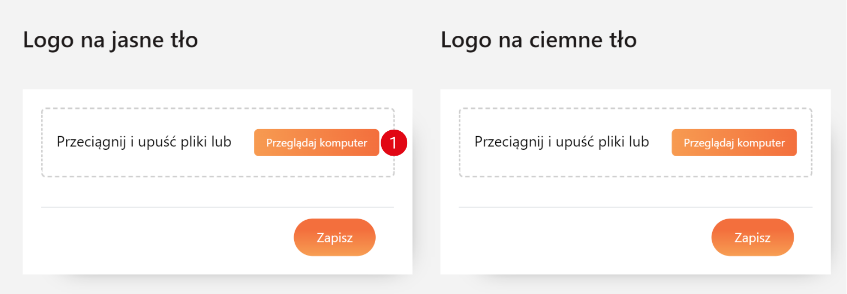Click 'Przeciągnij i upuść pliki lub' in the dark-logo card

click(x=562, y=142)
